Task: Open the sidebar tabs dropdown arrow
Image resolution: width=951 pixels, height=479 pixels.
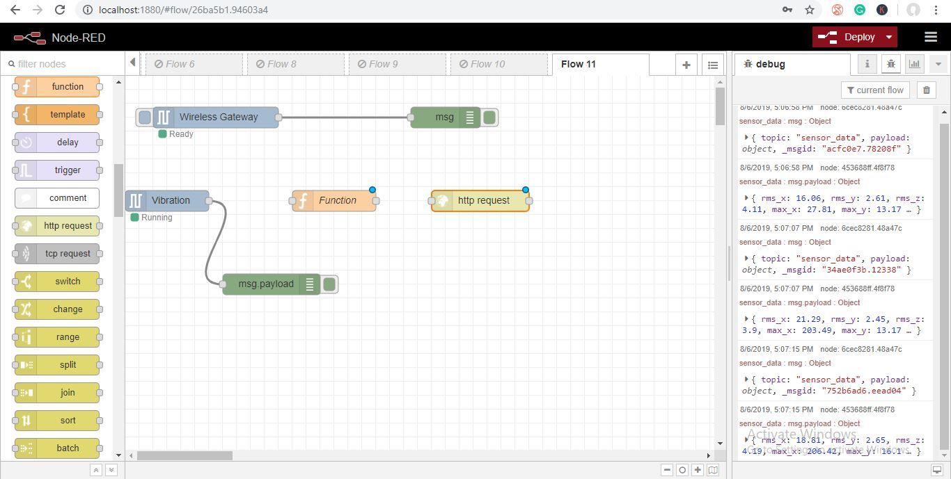Action: [x=938, y=64]
